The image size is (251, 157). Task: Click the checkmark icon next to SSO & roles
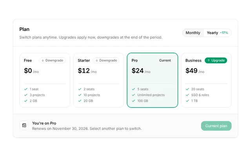(x=187, y=95)
